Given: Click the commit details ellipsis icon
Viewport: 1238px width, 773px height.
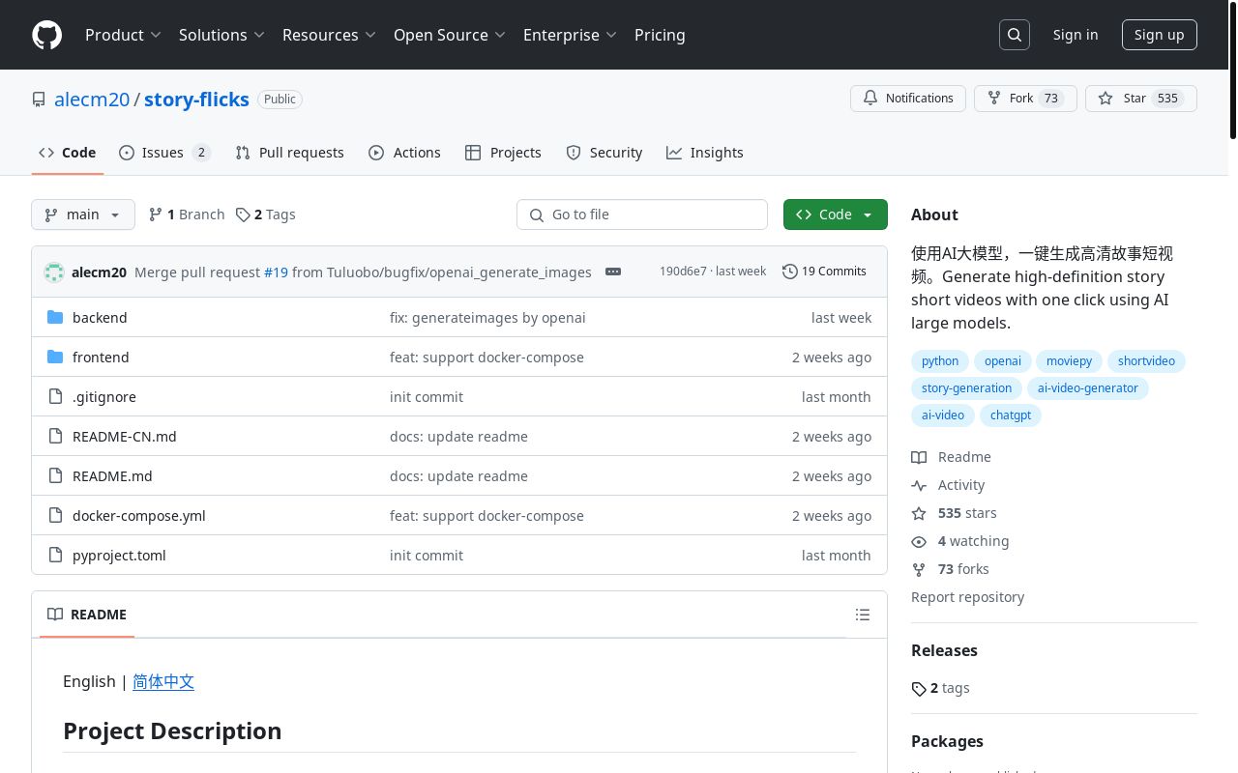Looking at the screenshot, I should coord(613,272).
